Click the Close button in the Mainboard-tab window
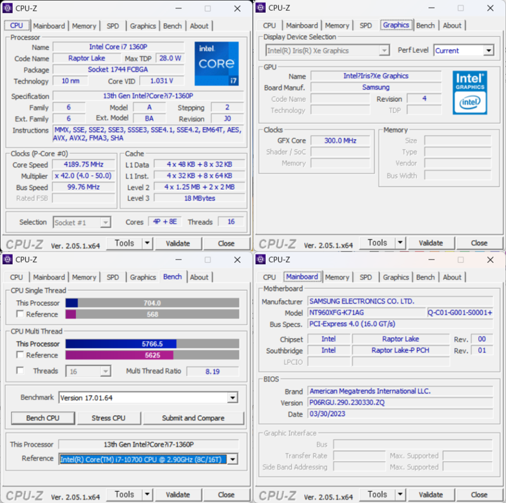Viewport: 506px width, 503px height. pos(479,495)
